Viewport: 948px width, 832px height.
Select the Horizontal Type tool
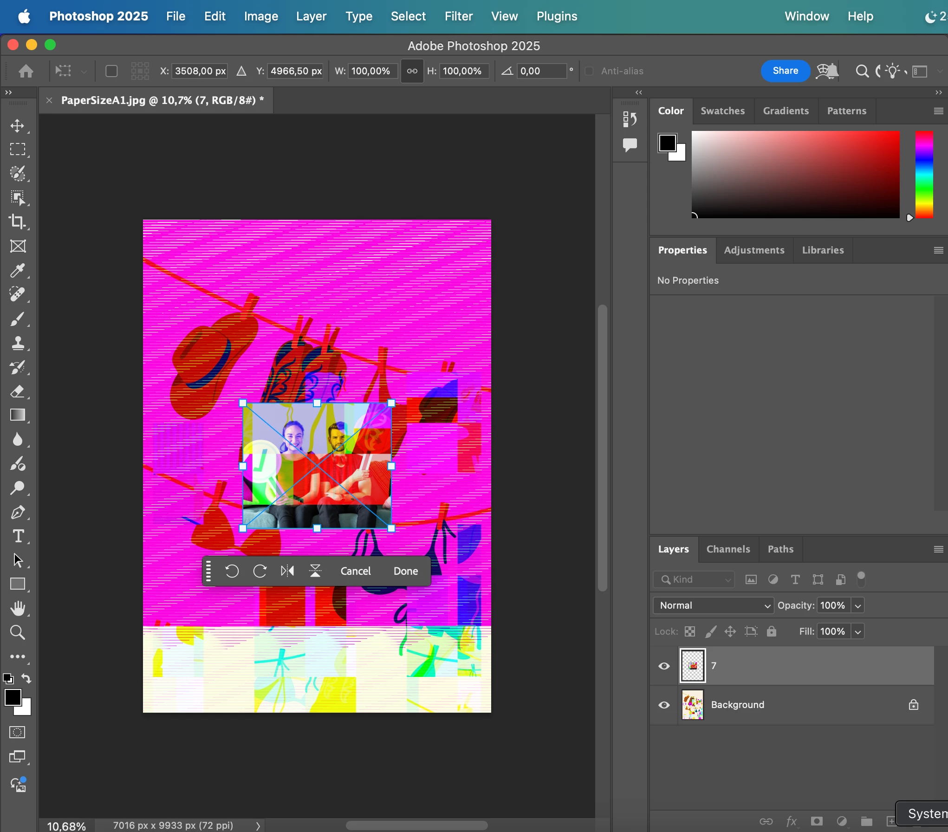click(x=18, y=536)
